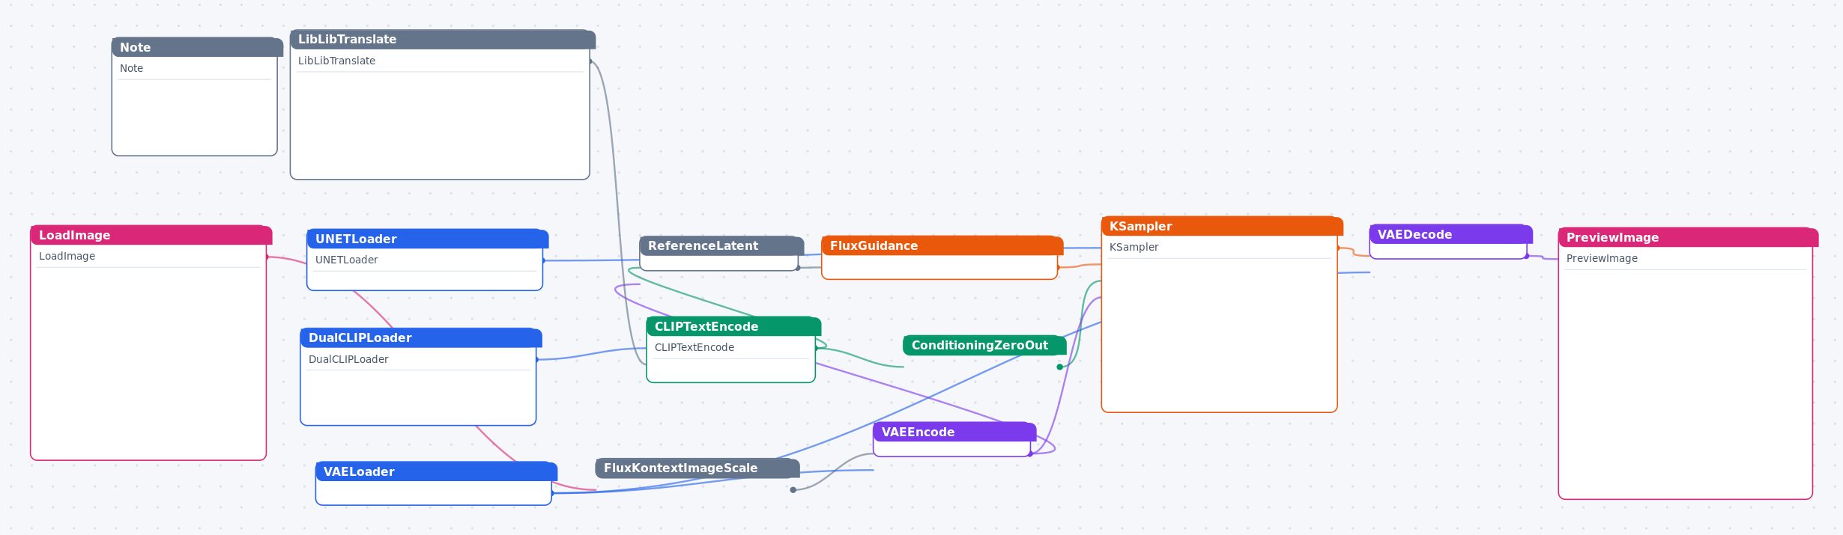Select the Note node title bar
The height and width of the screenshot is (535, 1843).
[x=197, y=47]
